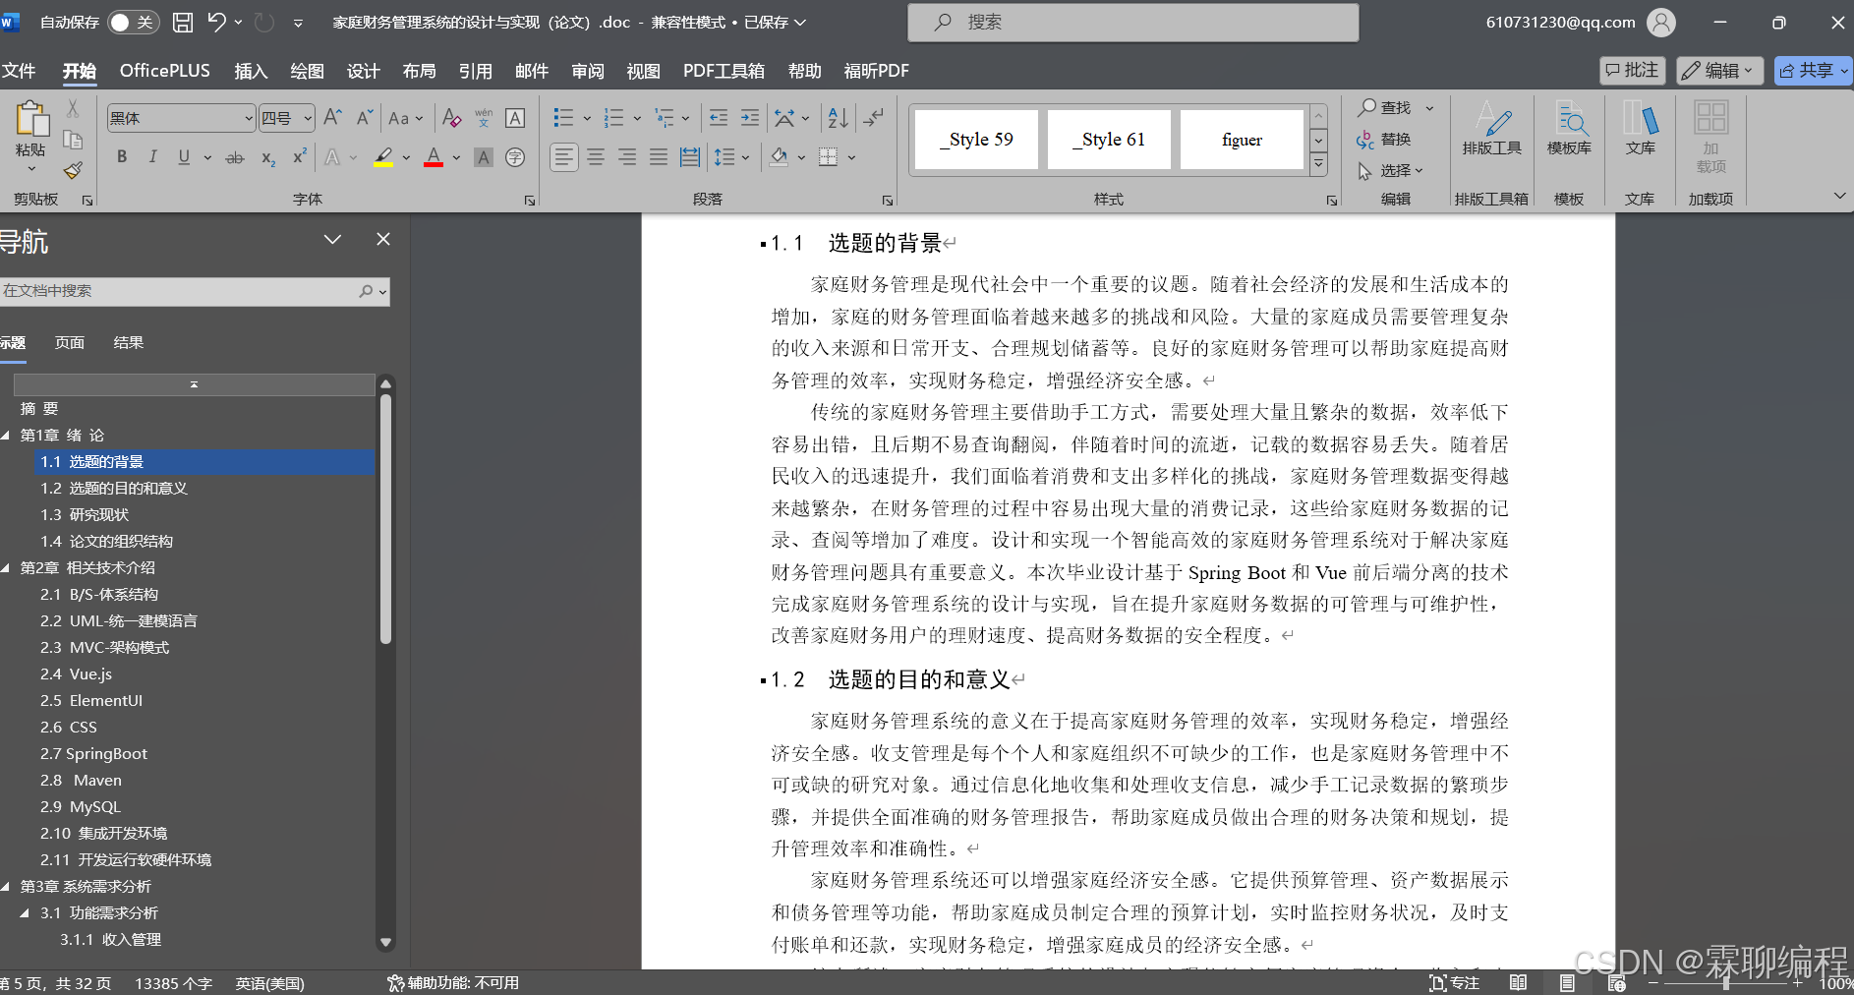Click the Undo icon

click(x=214, y=22)
